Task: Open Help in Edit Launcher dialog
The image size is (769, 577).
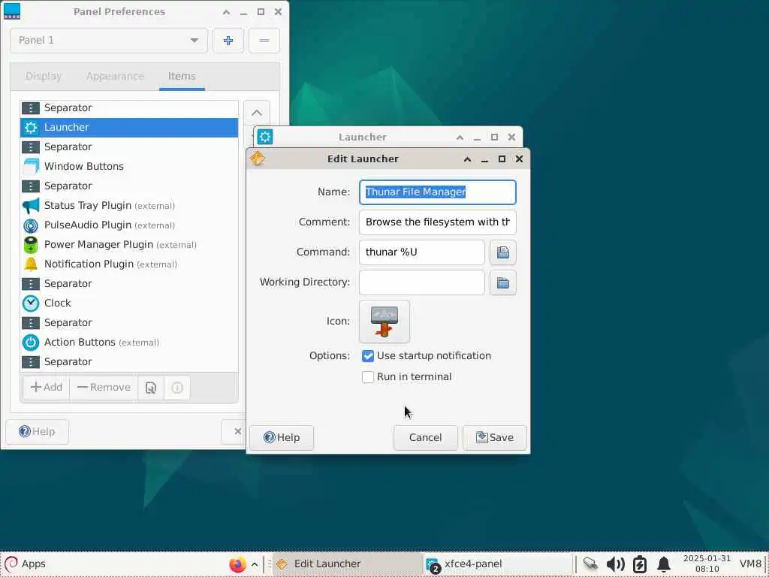Action: pos(282,438)
